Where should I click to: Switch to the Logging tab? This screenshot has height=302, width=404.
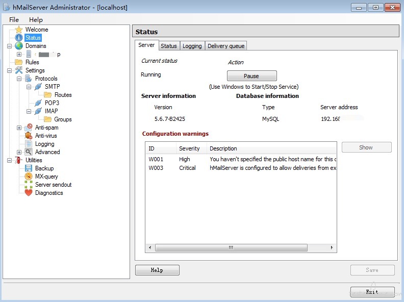click(x=192, y=46)
